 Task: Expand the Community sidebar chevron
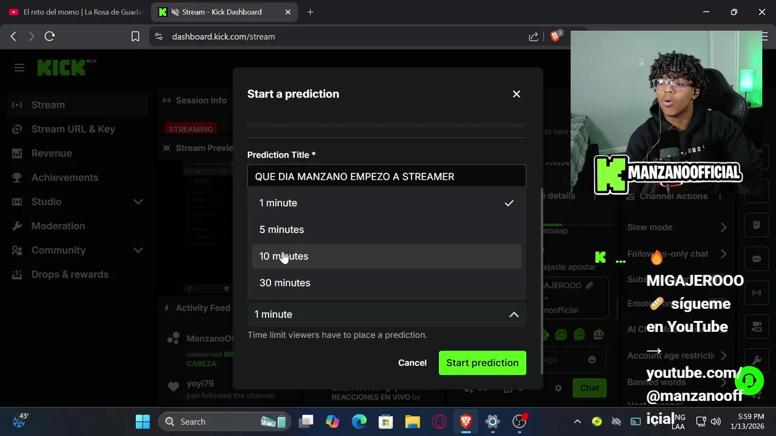coord(138,250)
